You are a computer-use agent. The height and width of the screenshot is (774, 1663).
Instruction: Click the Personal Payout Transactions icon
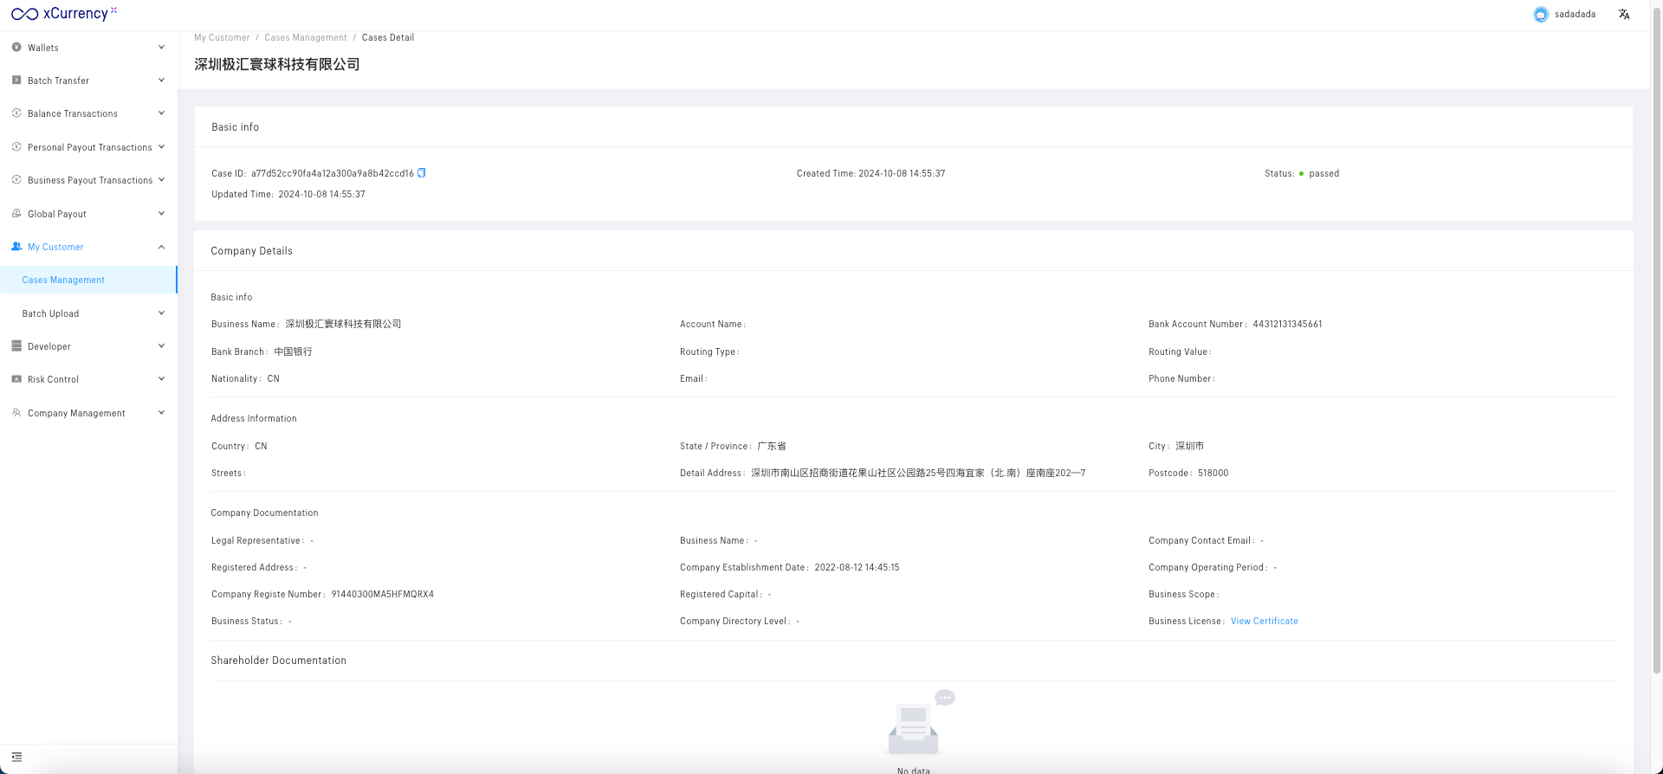(16, 147)
